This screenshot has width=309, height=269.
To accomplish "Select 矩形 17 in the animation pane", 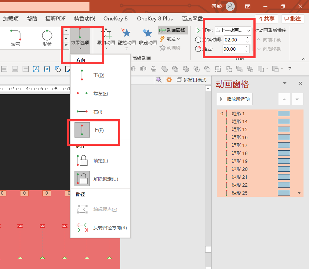I will click(239, 145).
